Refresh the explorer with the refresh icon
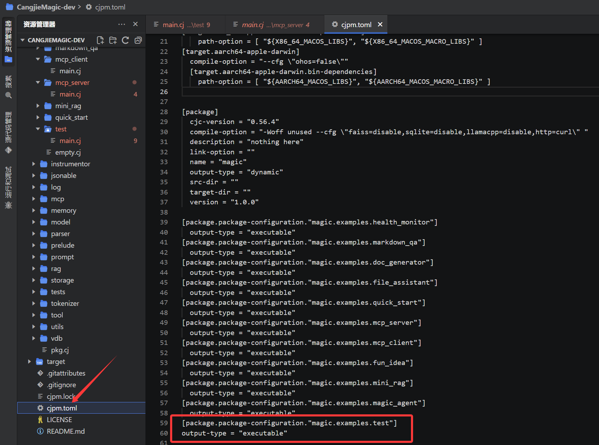Screen dimensions: 599x445 coord(125,40)
